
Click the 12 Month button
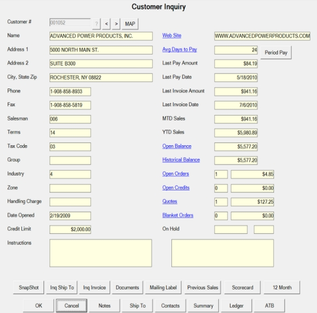[282, 288]
